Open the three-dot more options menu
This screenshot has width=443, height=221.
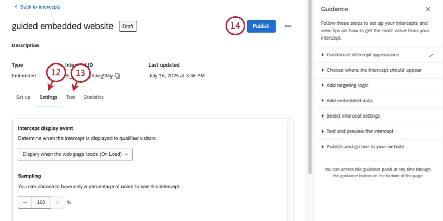coord(288,26)
